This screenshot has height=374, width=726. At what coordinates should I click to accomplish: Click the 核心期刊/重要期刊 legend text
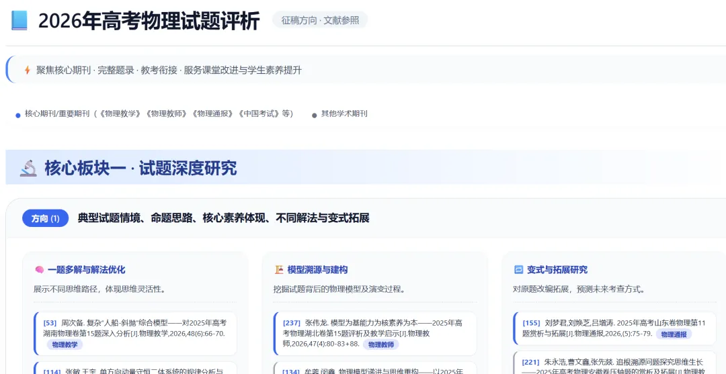coord(159,113)
